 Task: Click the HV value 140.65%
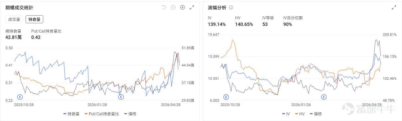pos(244,24)
